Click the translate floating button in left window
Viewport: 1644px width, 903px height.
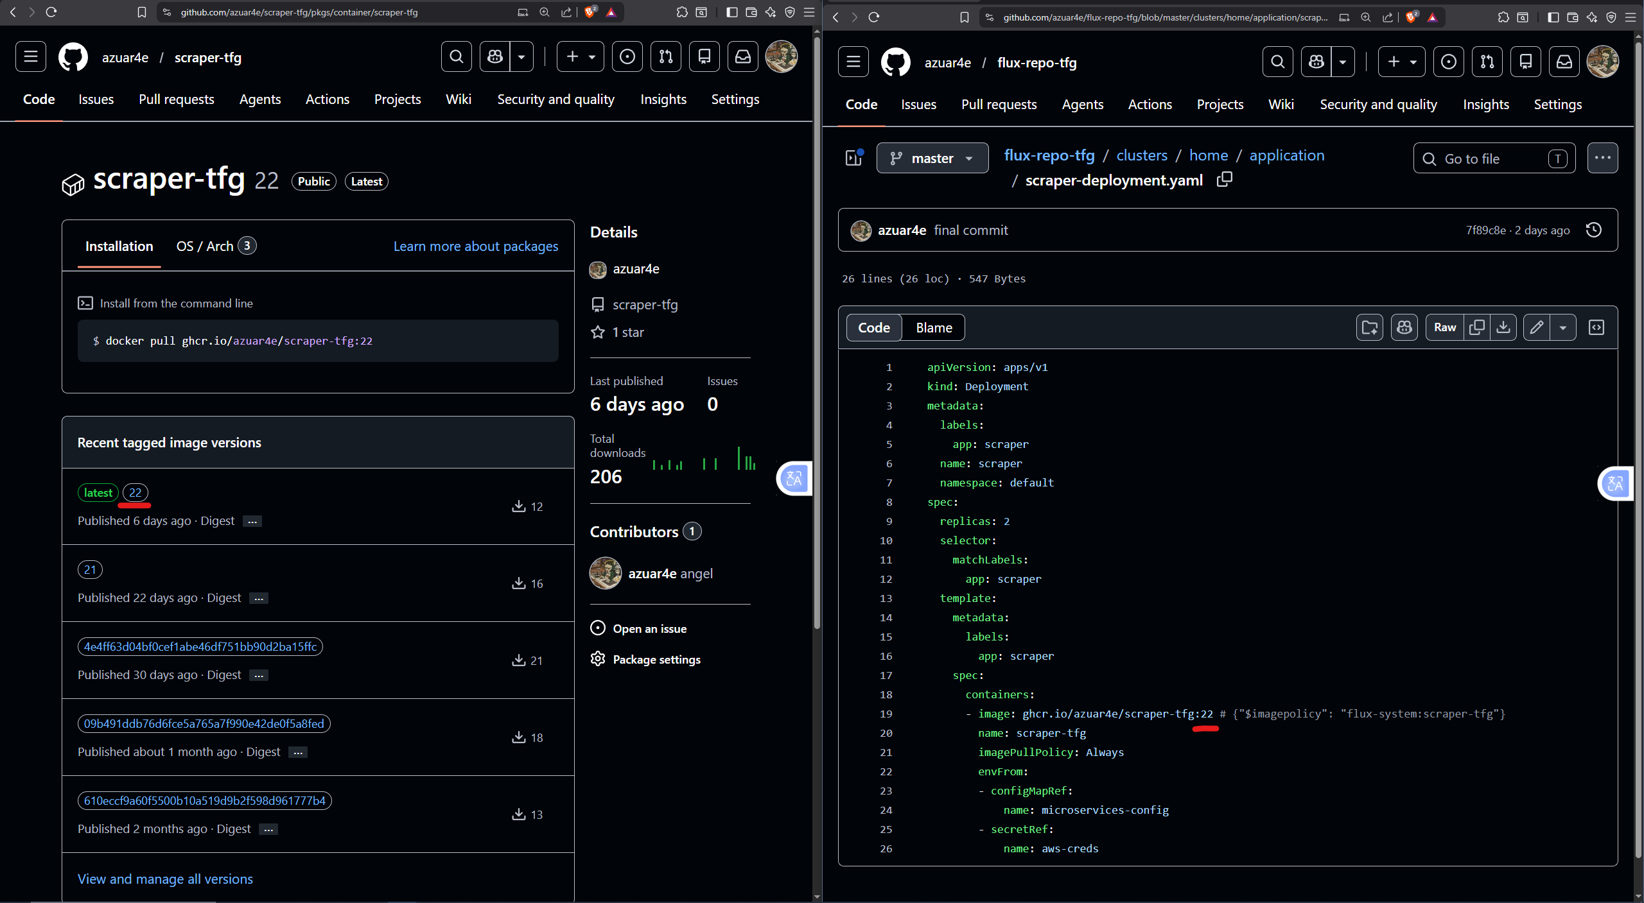tap(794, 479)
